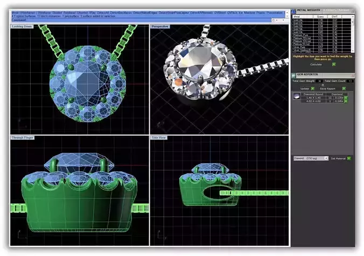Choose XRay option in command line

click(93, 13)
